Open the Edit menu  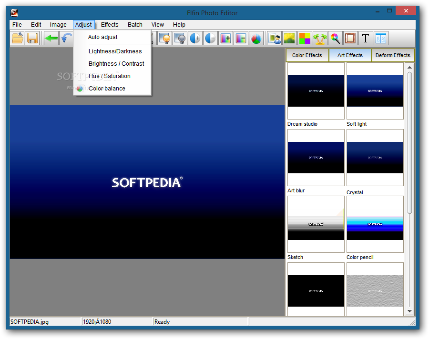click(x=36, y=25)
